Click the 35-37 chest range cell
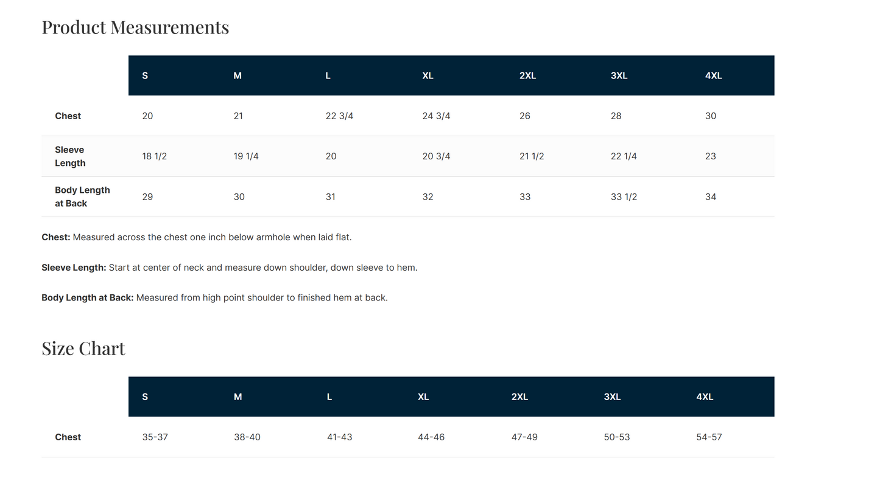 (x=155, y=437)
